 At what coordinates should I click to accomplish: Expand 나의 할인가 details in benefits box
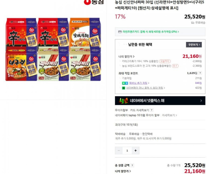[127, 56]
